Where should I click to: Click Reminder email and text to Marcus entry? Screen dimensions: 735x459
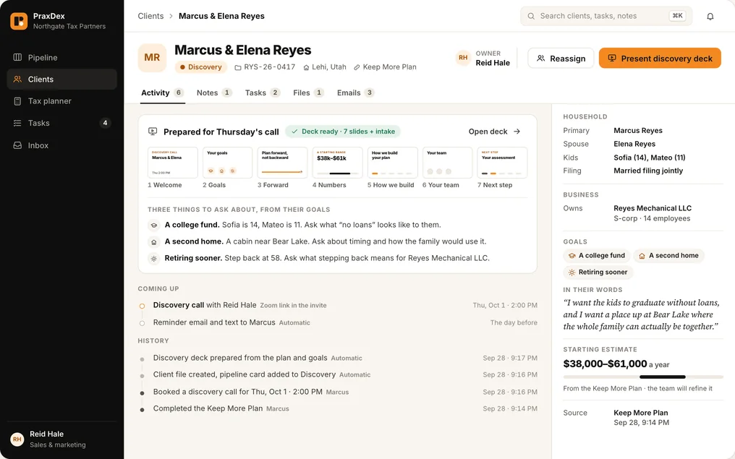click(338, 322)
